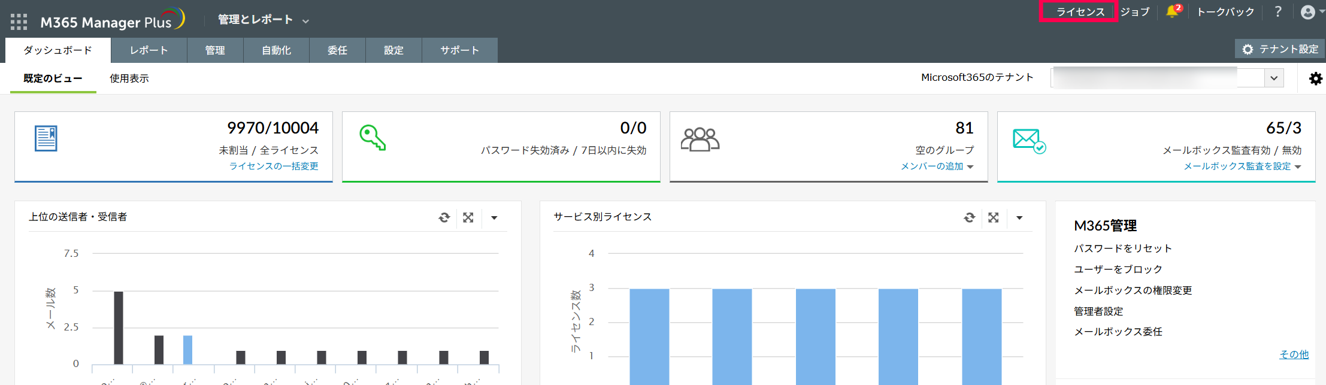Expand the サービス別ライセンス chart to fullscreen
This screenshot has width=1326, height=385.
pyautogui.click(x=994, y=218)
